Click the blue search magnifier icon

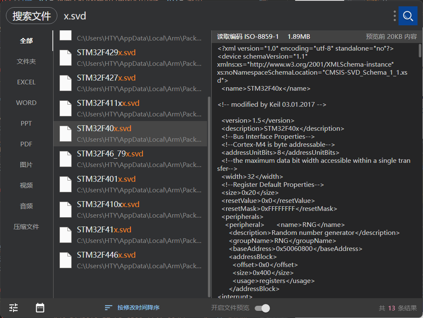(407, 16)
